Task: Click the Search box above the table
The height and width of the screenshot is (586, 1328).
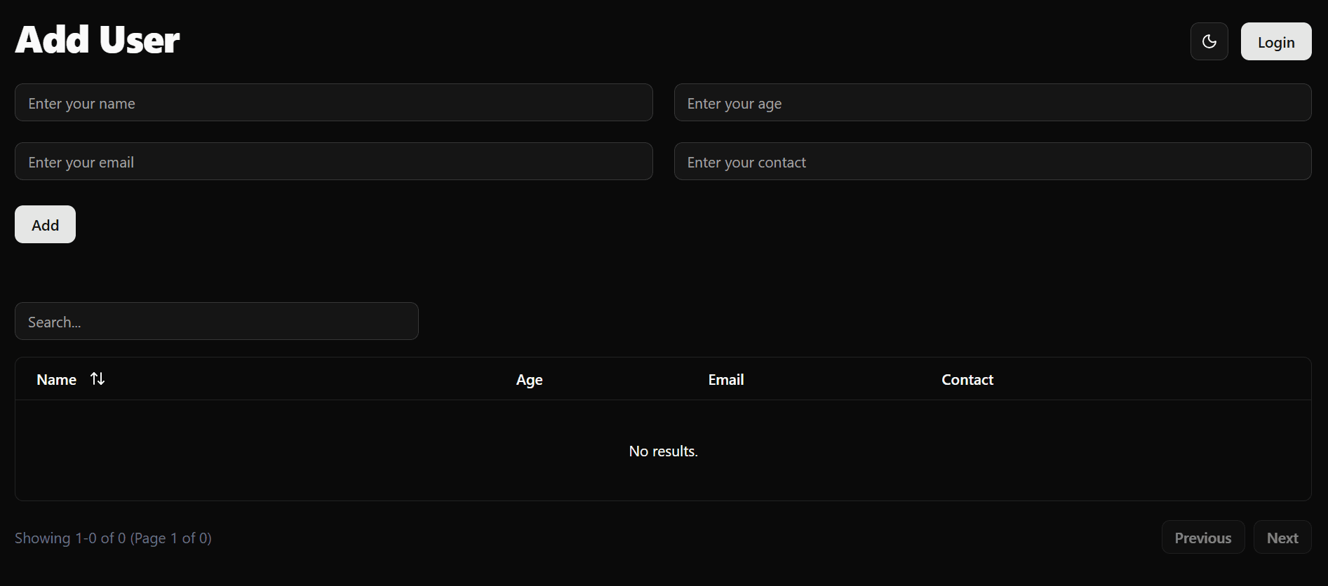Action: (x=216, y=322)
